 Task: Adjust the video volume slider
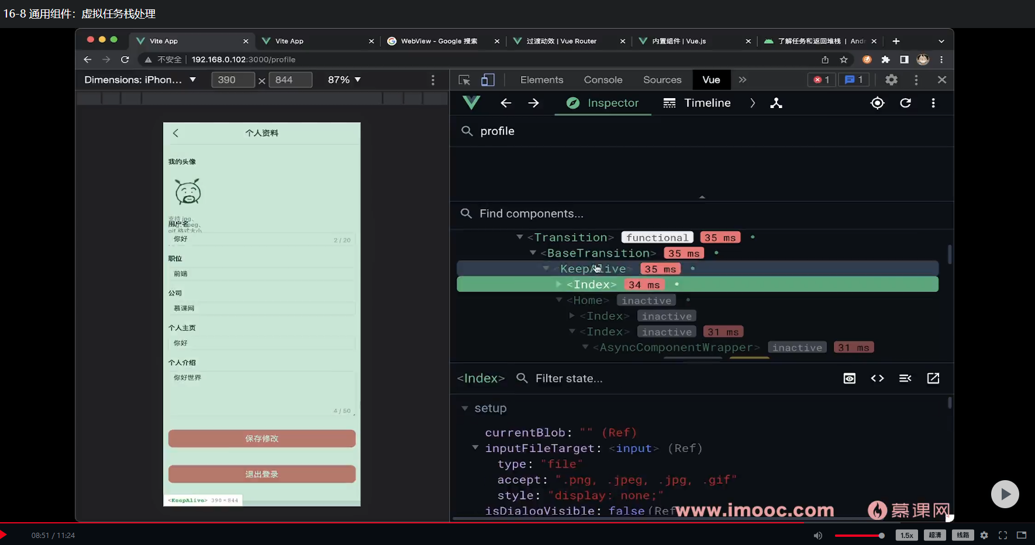(x=860, y=536)
